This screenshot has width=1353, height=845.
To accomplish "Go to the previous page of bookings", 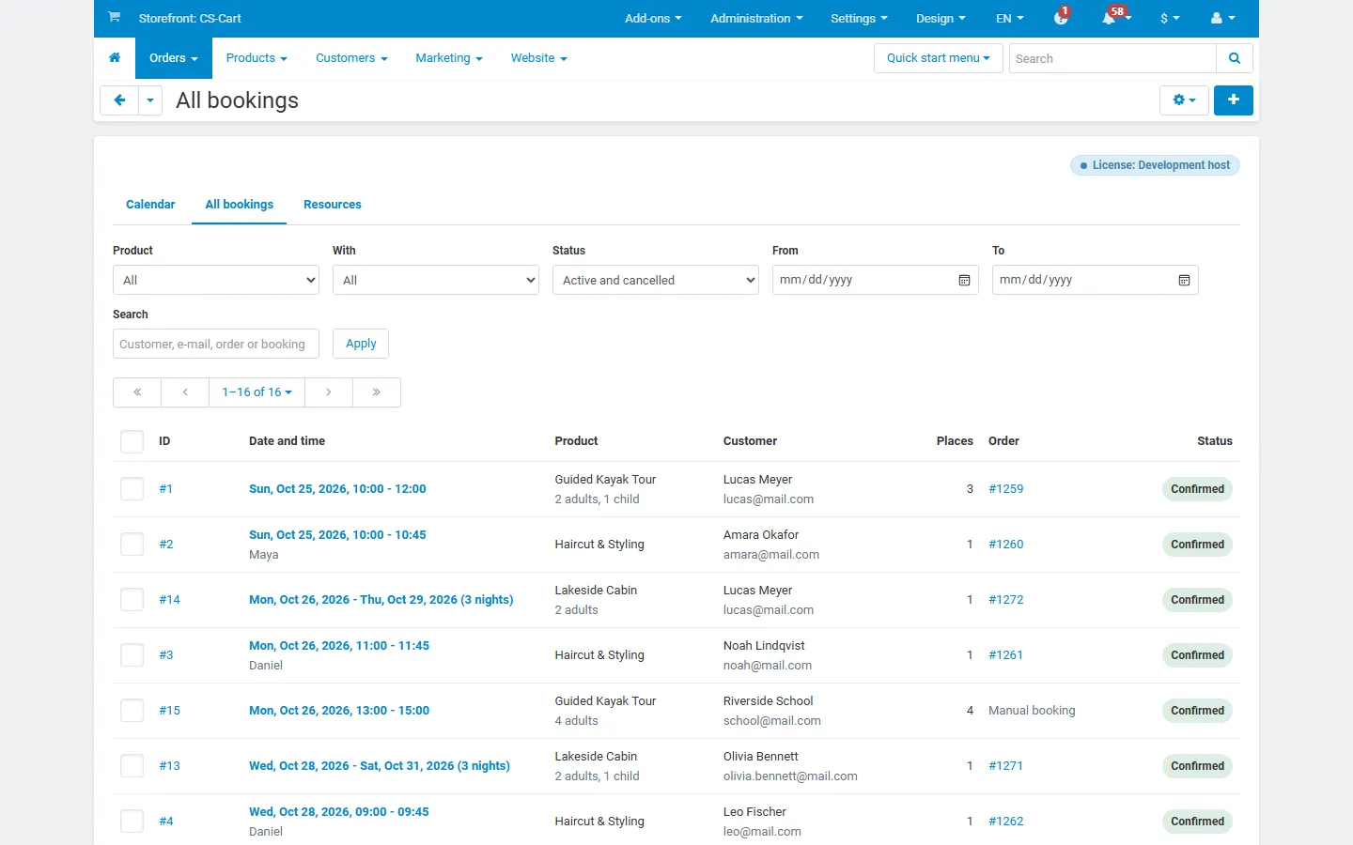I will point(185,392).
